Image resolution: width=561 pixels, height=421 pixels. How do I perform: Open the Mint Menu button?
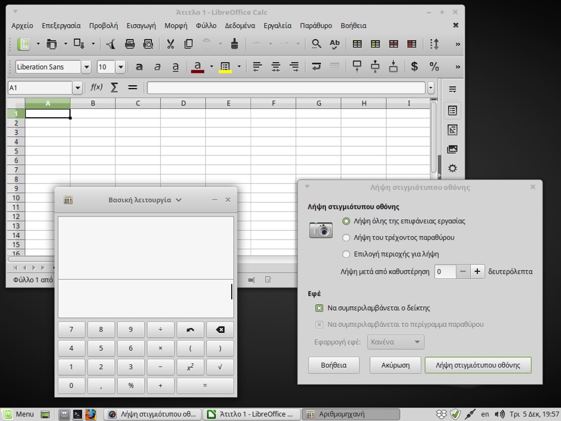coord(19,414)
